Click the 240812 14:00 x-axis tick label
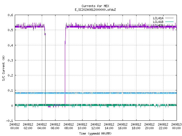182x136 pixels. pyautogui.click(x=109, y=126)
